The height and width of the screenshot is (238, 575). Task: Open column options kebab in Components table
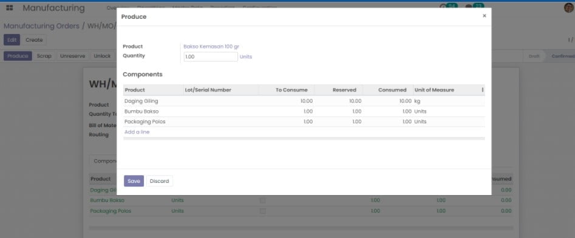tap(482, 90)
